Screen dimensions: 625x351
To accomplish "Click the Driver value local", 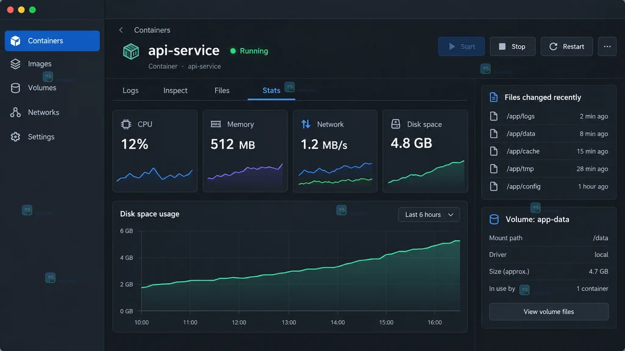I will pyautogui.click(x=601, y=255).
